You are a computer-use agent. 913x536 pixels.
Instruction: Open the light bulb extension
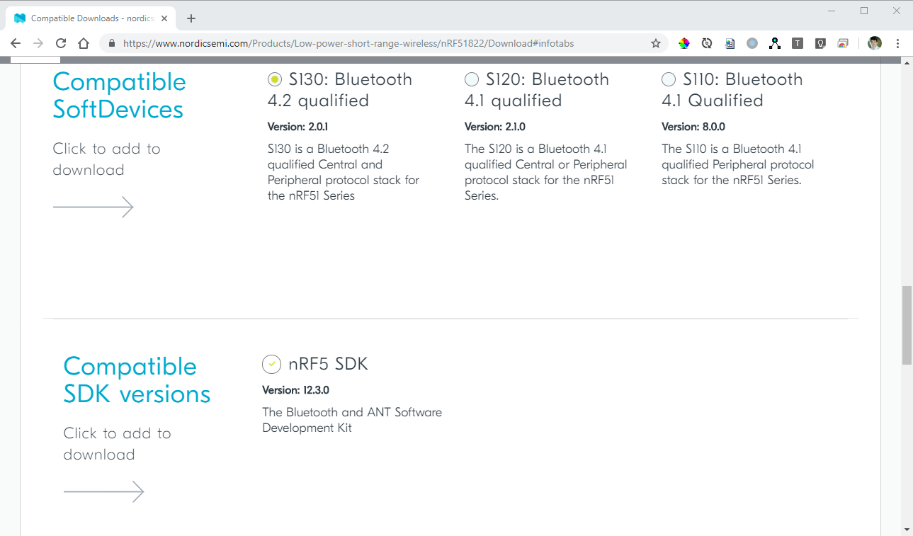coord(820,43)
